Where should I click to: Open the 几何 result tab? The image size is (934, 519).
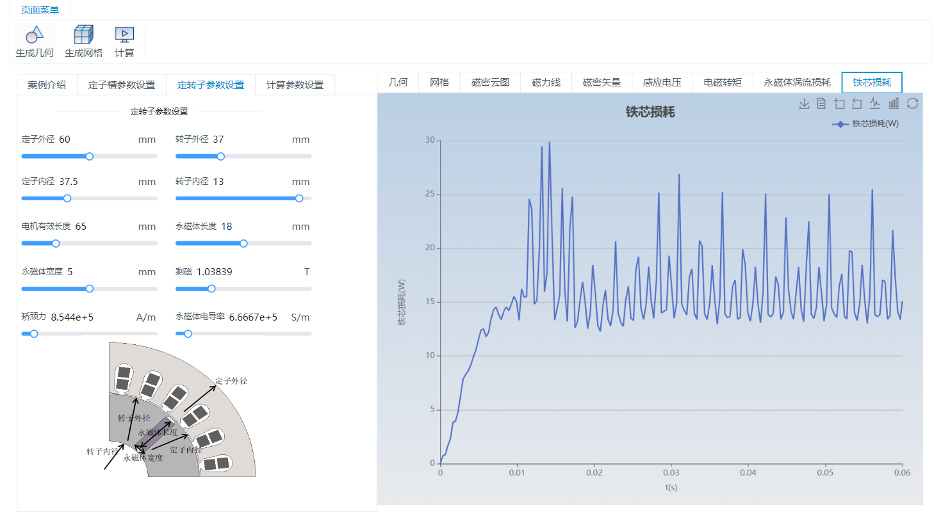coord(398,82)
